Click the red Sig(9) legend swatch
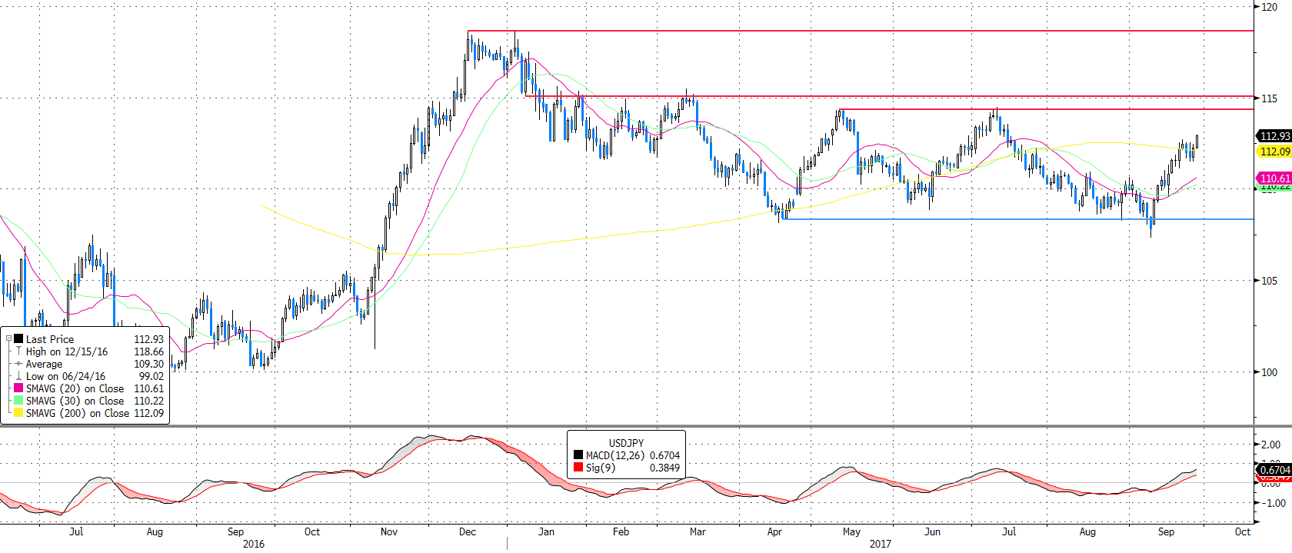 tap(578, 468)
